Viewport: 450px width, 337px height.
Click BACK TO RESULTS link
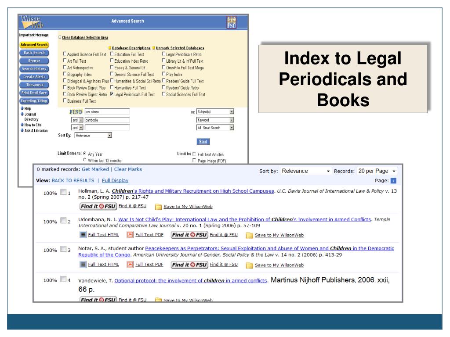click(x=73, y=180)
